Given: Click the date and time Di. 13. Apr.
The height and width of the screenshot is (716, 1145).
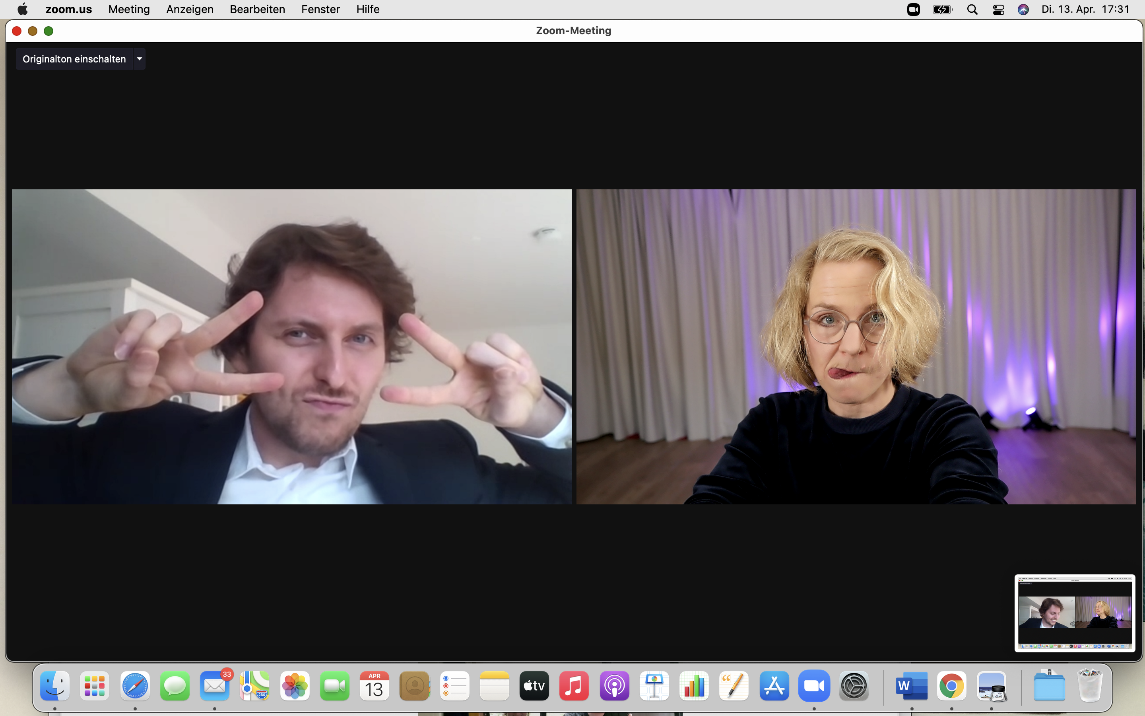Looking at the screenshot, I should tap(1085, 10).
